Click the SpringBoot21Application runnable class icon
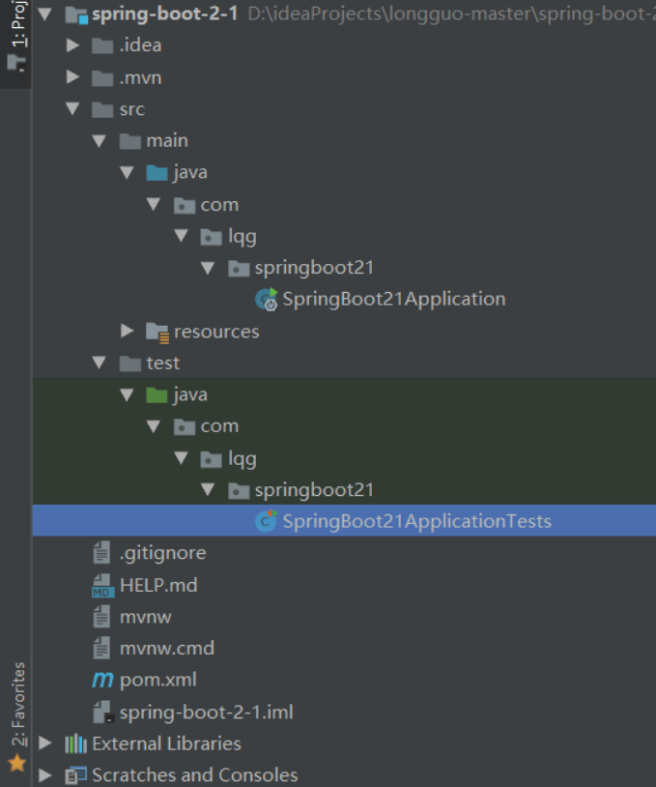 click(x=267, y=300)
